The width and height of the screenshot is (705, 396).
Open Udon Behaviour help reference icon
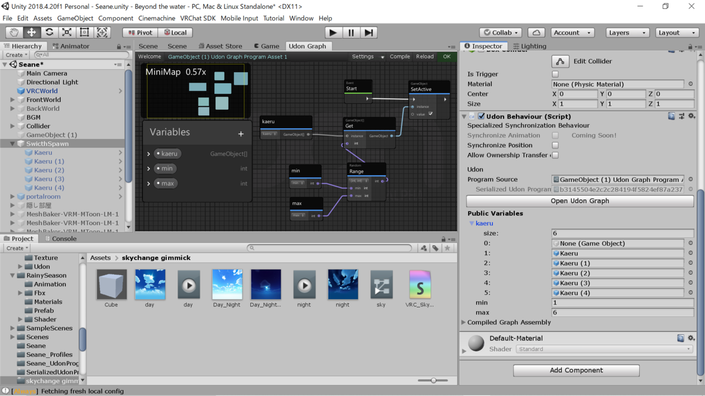coord(672,116)
